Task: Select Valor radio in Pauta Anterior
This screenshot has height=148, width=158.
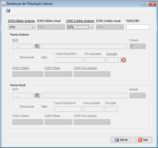Action: 38,57
